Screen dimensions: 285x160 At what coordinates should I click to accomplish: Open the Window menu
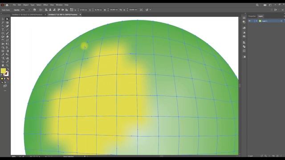pos(59,5)
